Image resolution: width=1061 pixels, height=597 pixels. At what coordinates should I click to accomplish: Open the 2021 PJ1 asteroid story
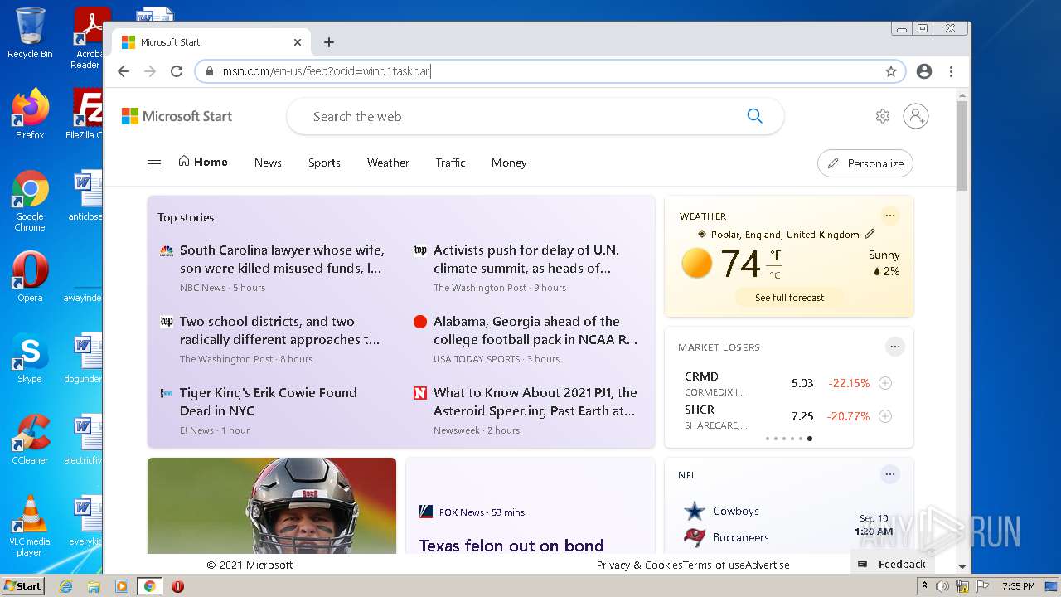pyautogui.click(x=535, y=401)
